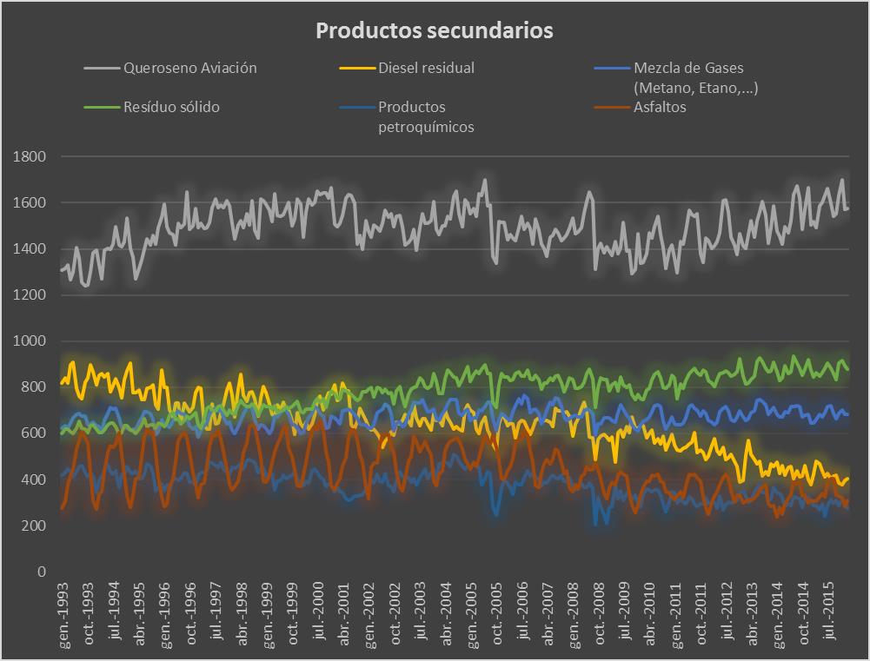This screenshot has height=661, width=870.
Task: Select the 0 label on the vertical axis
Action: pyautogui.click(x=41, y=572)
